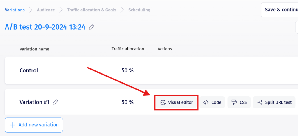
Task: Rename Variation #1 using its pencil icon
Action: 55,102
